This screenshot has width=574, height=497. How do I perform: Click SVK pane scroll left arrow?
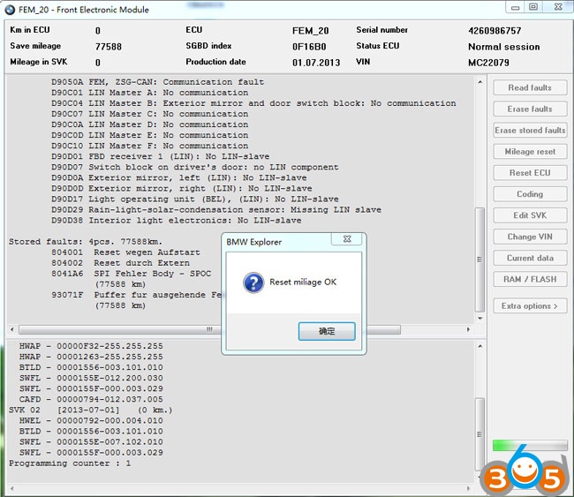[12, 488]
